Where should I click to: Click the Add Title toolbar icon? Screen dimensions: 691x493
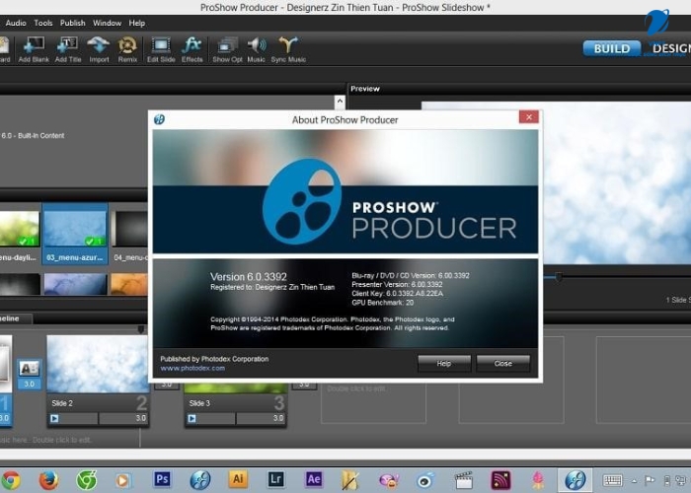pos(68,49)
